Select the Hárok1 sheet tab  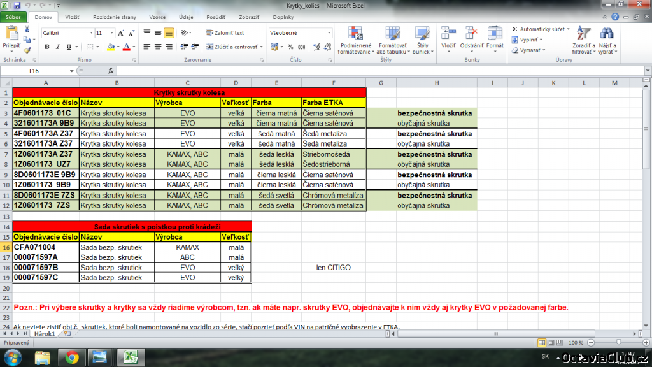[45, 334]
